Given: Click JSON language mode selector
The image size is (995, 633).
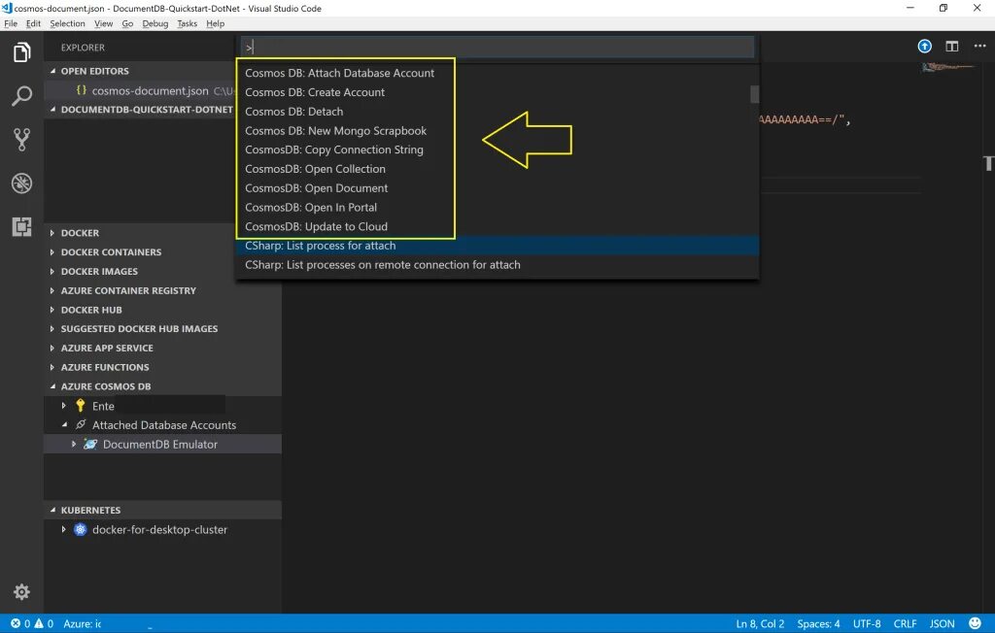Looking at the screenshot, I should coord(942,623).
